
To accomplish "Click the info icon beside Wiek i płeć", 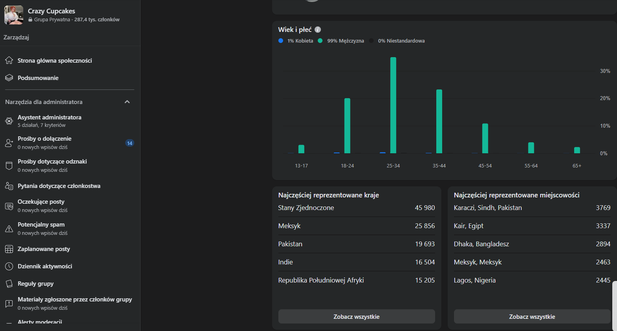I will tap(318, 30).
